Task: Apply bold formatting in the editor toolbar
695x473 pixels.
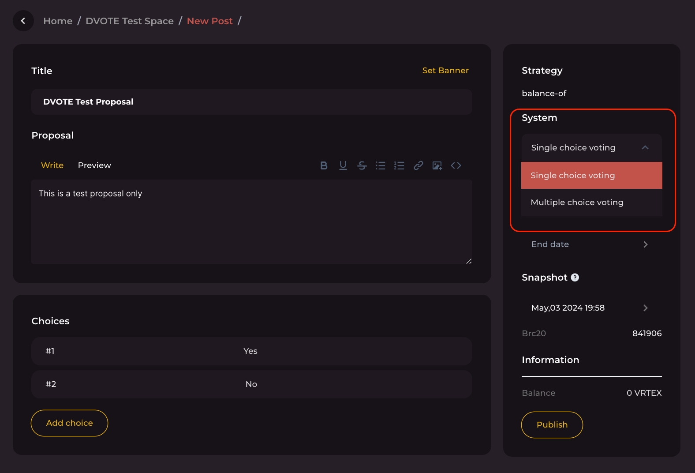Action: (x=324, y=165)
